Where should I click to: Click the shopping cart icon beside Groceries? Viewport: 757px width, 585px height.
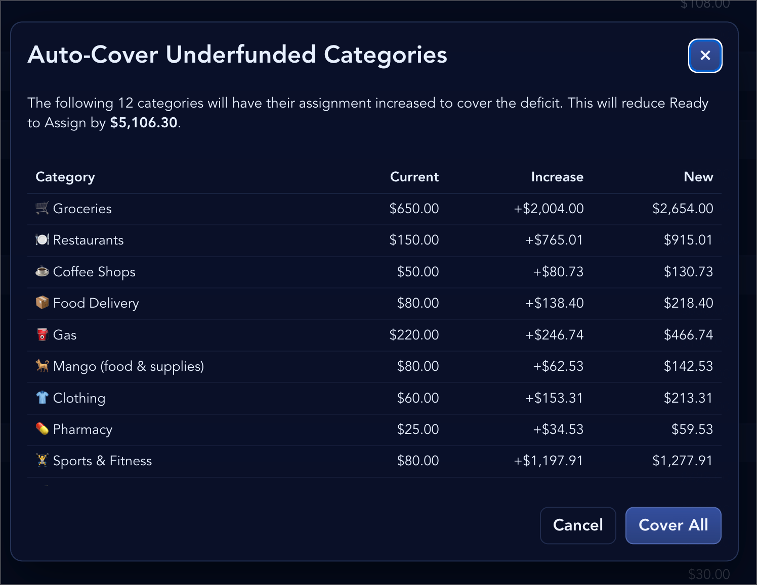(x=43, y=208)
